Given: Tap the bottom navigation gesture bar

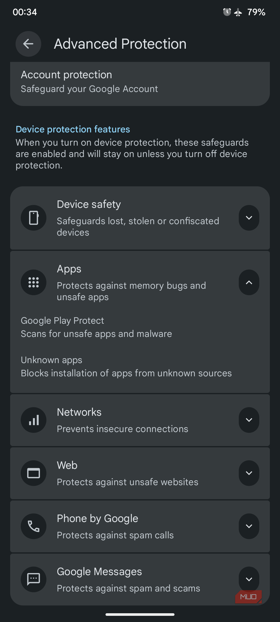Looking at the screenshot, I should click(x=140, y=614).
